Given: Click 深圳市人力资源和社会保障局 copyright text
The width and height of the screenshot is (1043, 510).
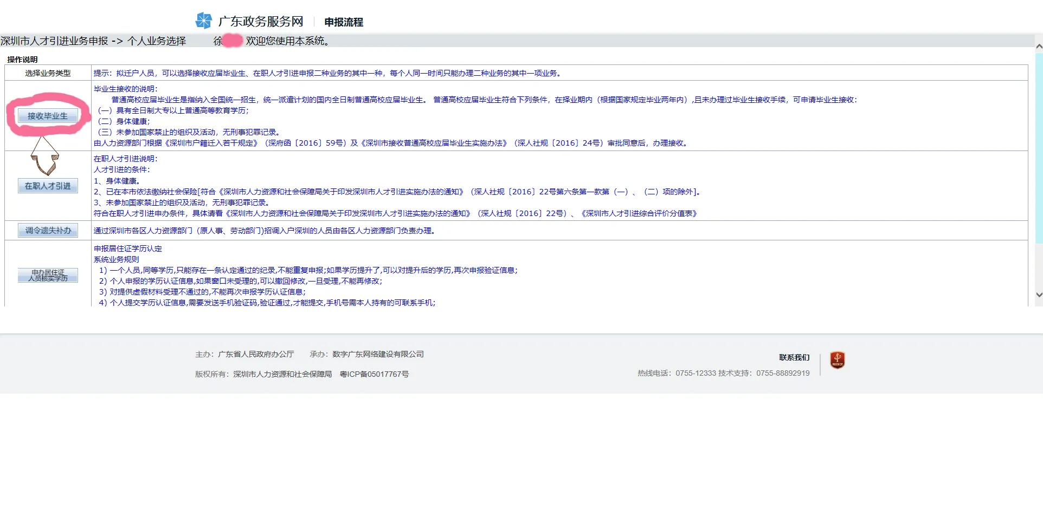Looking at the screenshot, I should pyautogui.click(x=282, y=374).
